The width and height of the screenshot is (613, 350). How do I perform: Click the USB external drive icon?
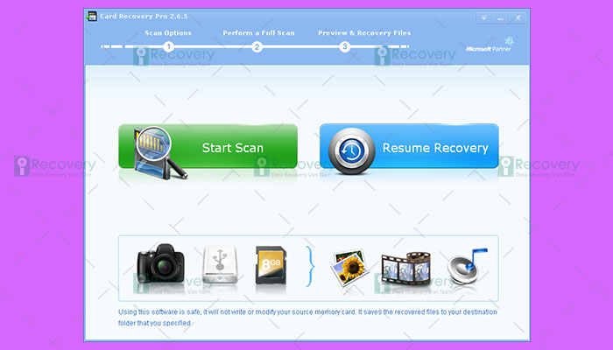coord(220,264)
